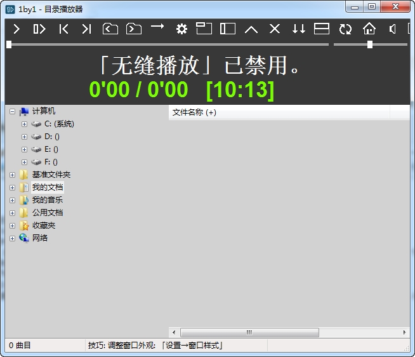Skip to next track
The image size is (415, 357).
[86, 29]
